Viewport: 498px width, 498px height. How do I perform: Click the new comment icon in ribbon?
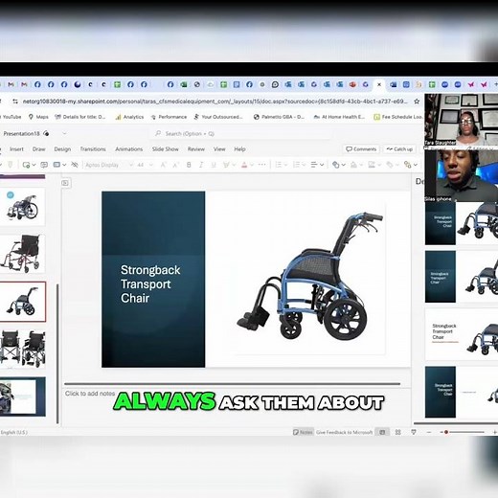coord(44,165)
